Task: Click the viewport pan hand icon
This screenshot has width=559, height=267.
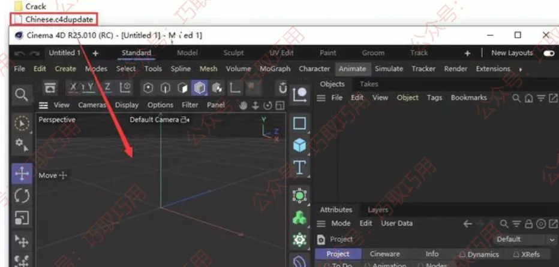Action: tap(243, 106)
